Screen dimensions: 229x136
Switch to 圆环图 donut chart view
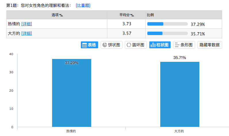pos(136,45)
